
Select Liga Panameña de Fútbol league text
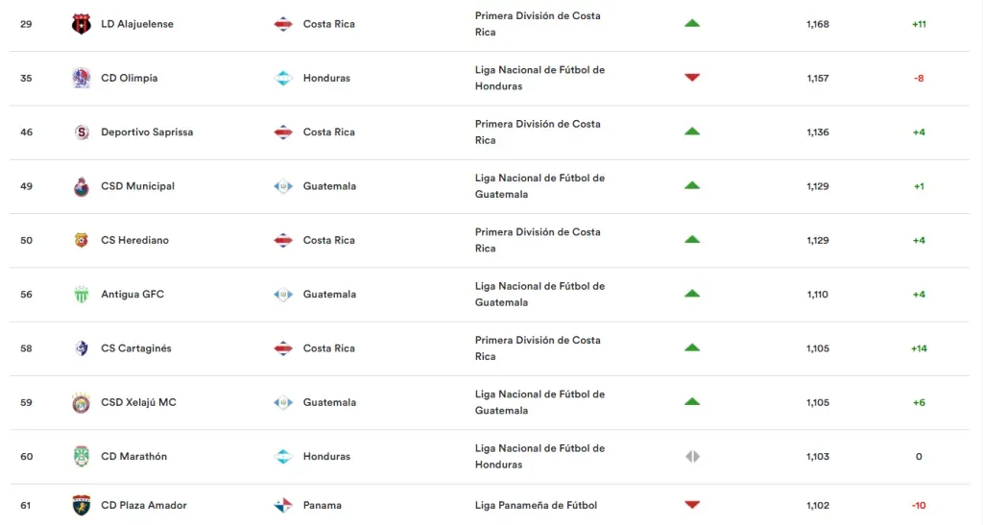536,506
